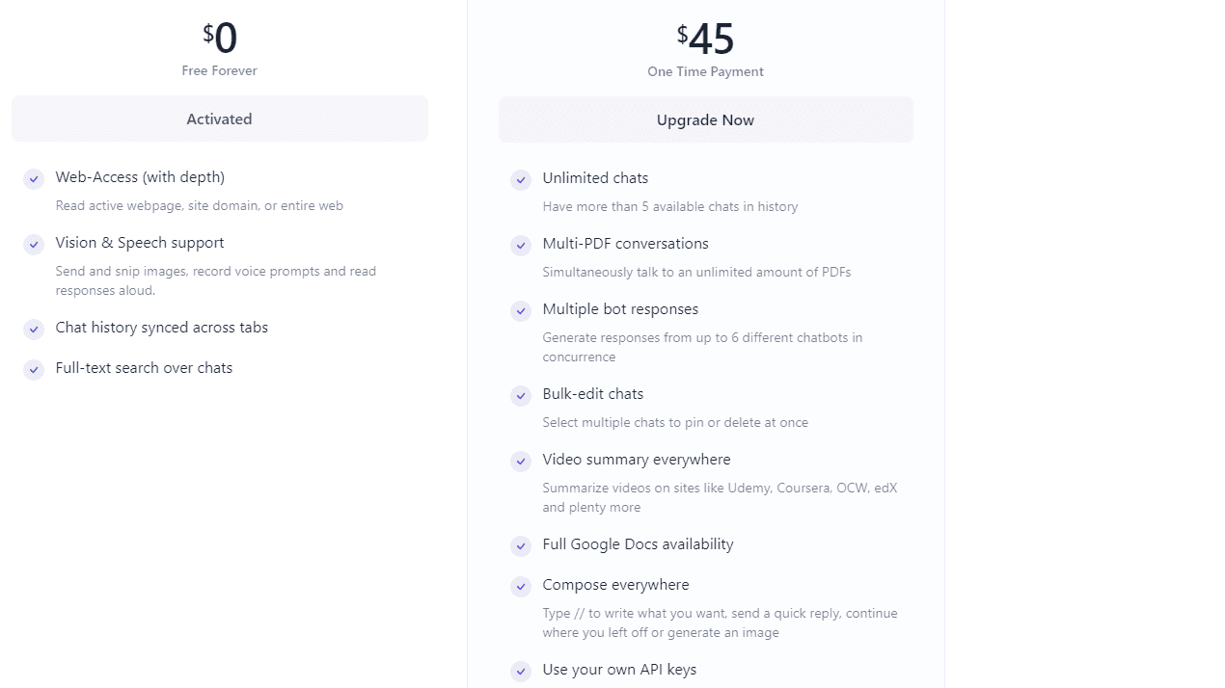The image size is (1225, 688).
Task: Toggle the checkmark for Web-Access (with depth)
Action: [34, 179]
